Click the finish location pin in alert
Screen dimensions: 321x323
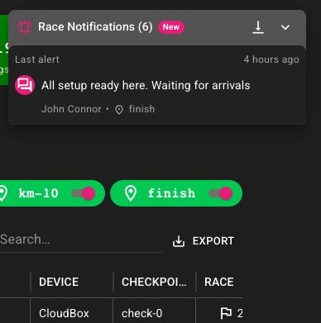[x=119, y=110]
